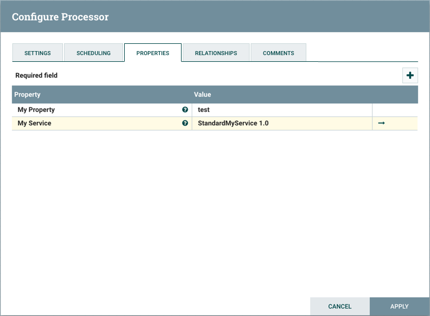Click the Configure Processor dialog title
The width and height of the screenshot is (430, 316).
[60, 17]
